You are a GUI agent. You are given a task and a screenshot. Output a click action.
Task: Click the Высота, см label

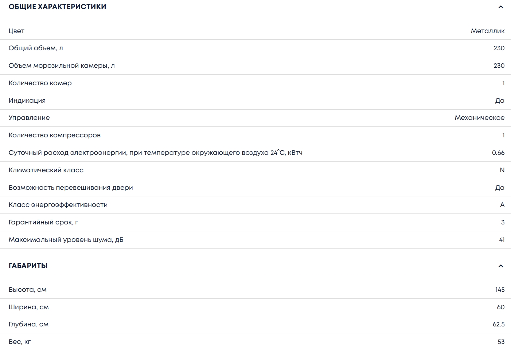pyautogui.click(x=28, y=290)
